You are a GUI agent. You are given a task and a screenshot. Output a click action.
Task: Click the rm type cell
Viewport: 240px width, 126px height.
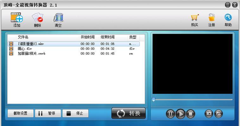(x=131, y=54)
